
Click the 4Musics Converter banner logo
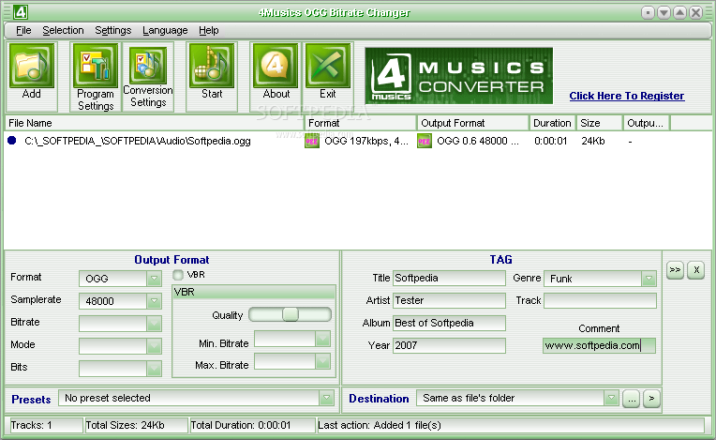(x=458, y=76)
